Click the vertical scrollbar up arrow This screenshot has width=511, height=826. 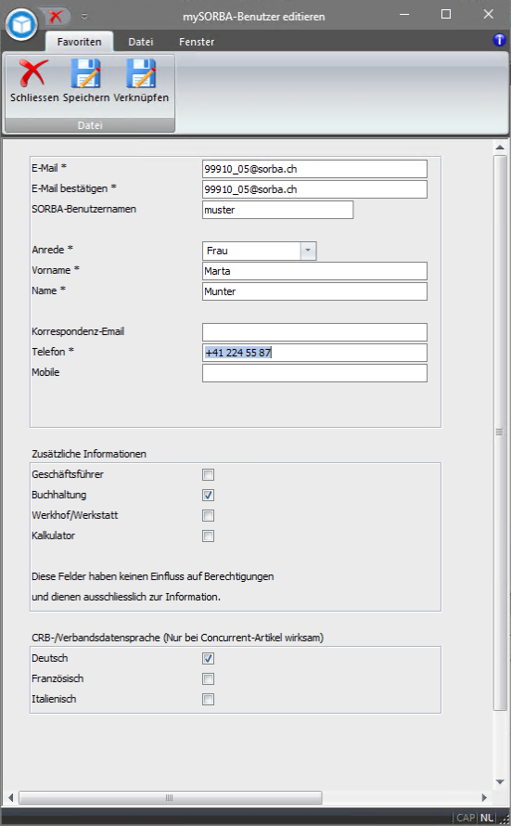(x=500, y=148)
